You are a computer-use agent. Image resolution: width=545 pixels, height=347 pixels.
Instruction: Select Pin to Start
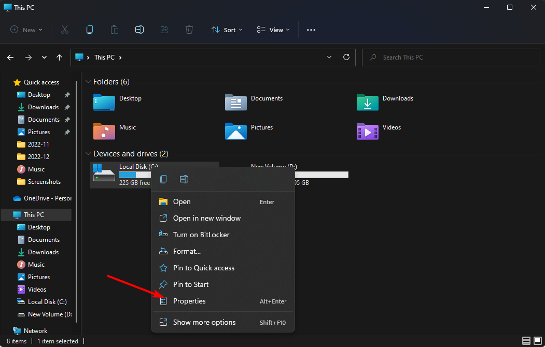[x=223, y=284]
